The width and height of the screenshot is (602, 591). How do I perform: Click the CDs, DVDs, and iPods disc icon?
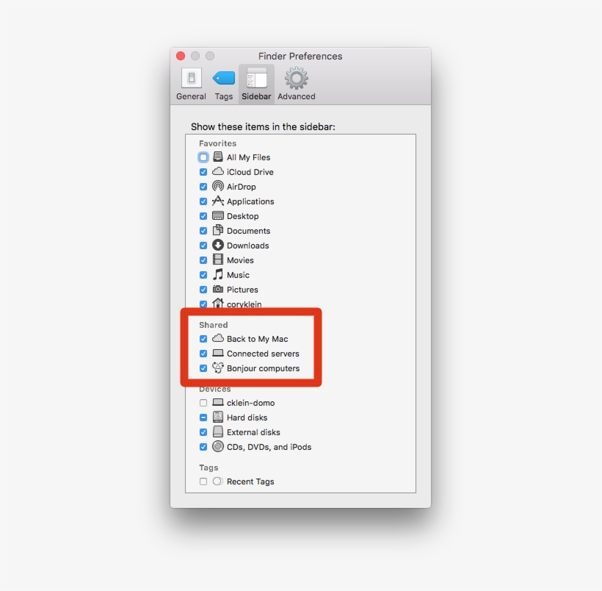(x=218, y=447)
